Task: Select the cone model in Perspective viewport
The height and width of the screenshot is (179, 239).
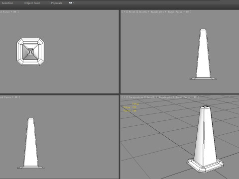Action: point(205,139)
